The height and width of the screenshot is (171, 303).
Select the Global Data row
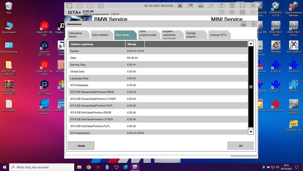pyautogui.click(x=158, y=71)
